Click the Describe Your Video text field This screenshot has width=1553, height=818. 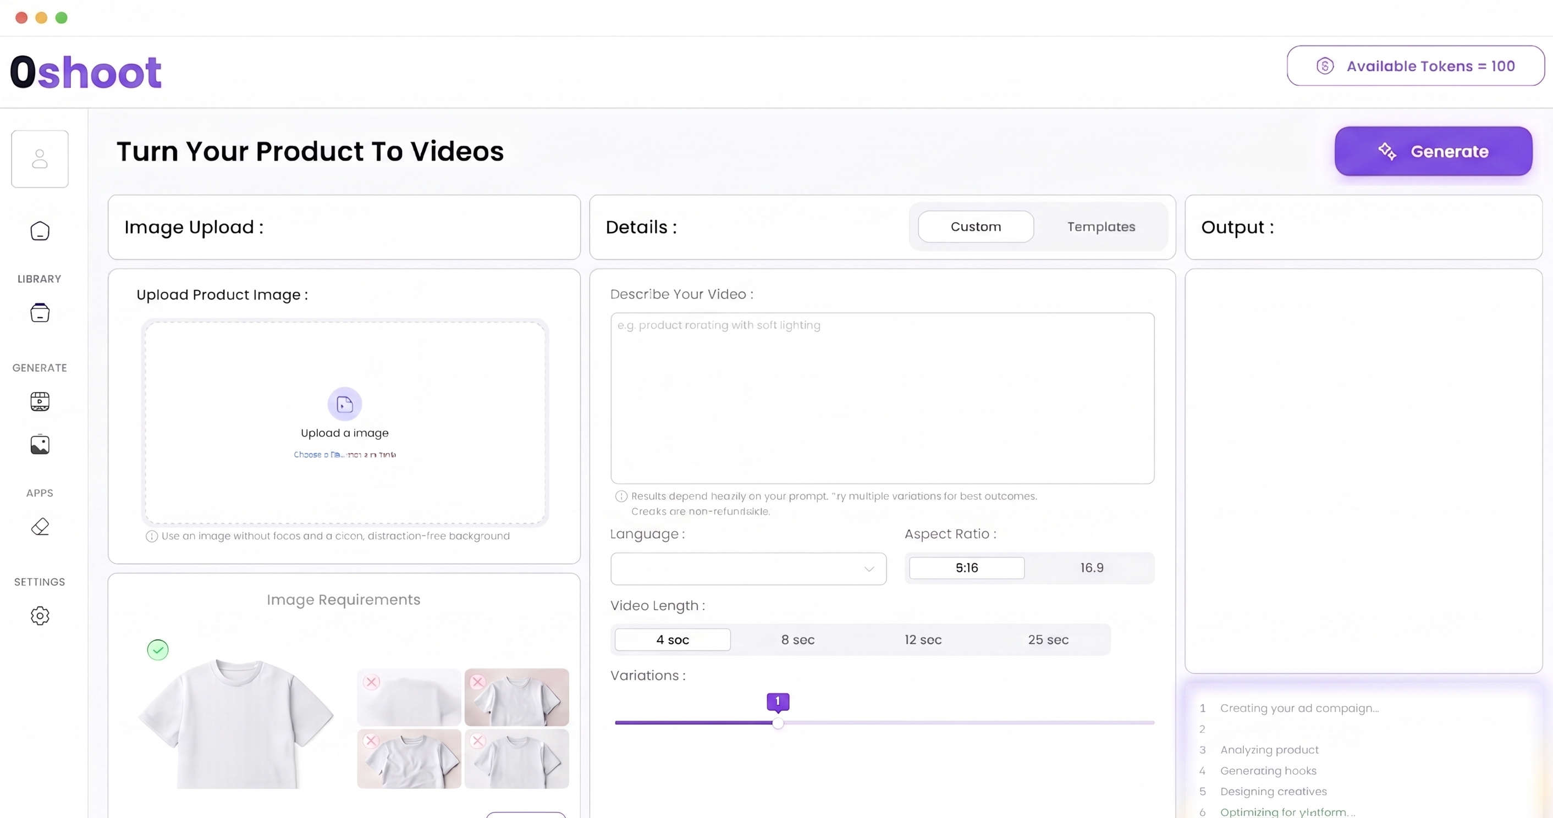882,398
